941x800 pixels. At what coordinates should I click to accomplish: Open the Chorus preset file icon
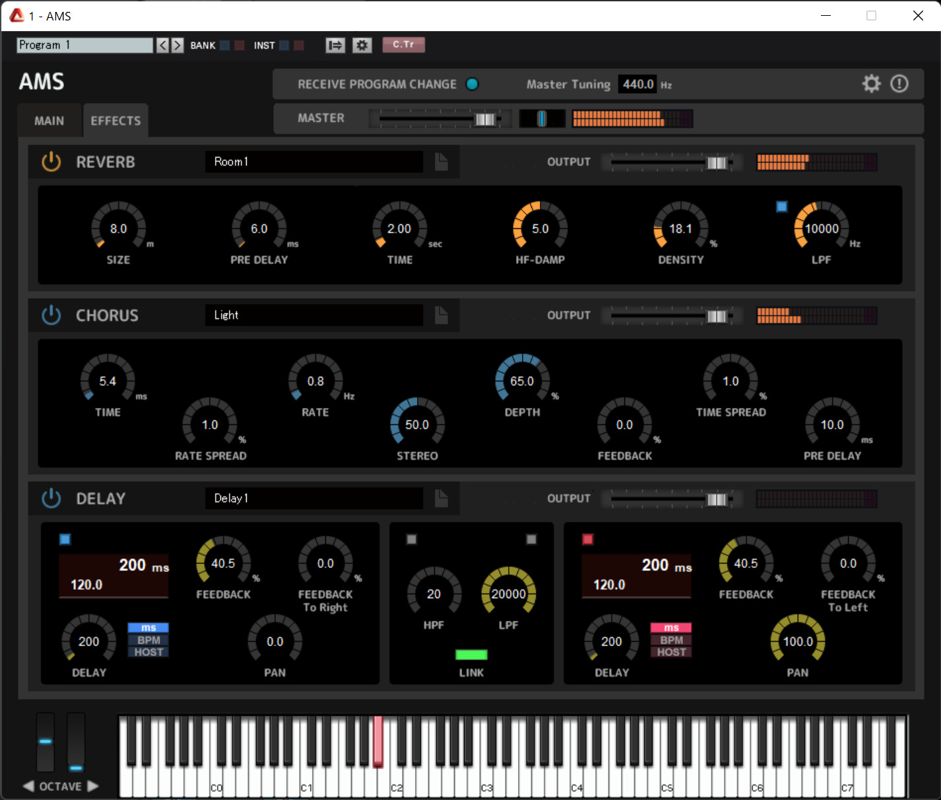441,316
